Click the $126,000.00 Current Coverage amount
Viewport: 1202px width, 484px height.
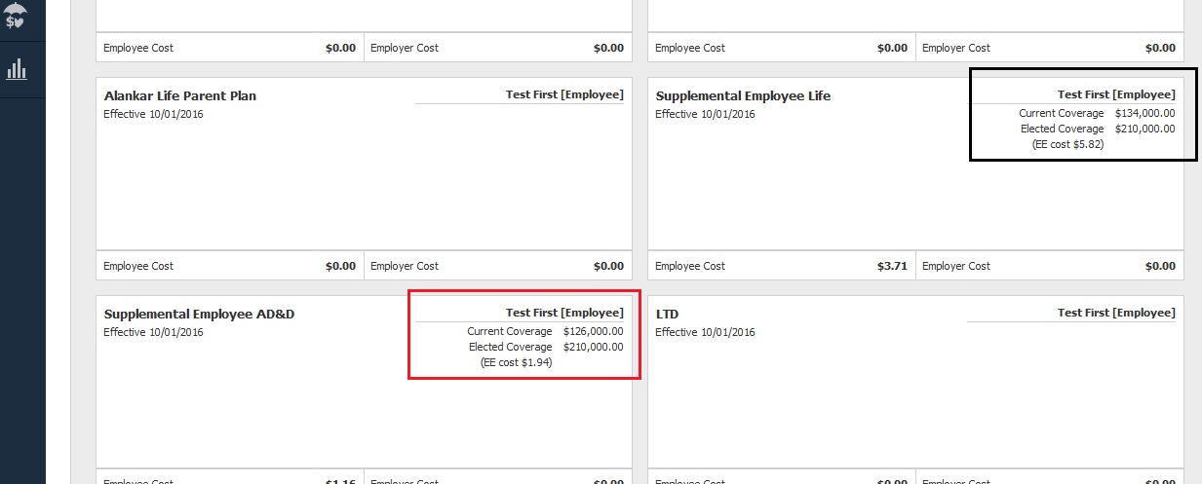coord(593,331)
